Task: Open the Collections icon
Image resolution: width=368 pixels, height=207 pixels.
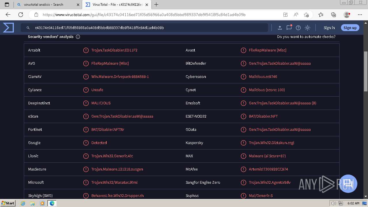Action: 333,15
